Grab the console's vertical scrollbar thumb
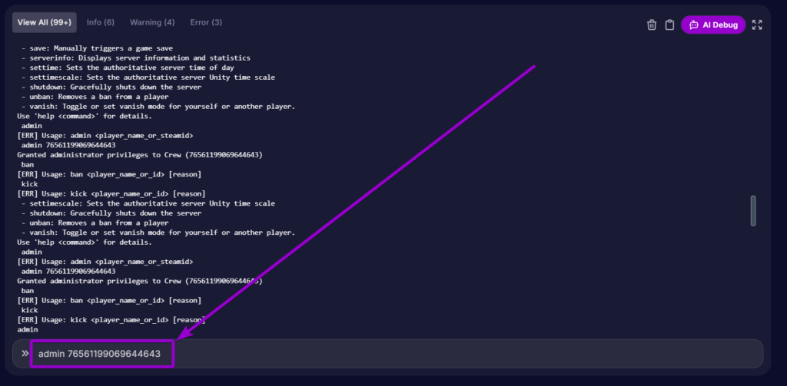Viewport: 787px width, 386px height. tap(753, 210)
